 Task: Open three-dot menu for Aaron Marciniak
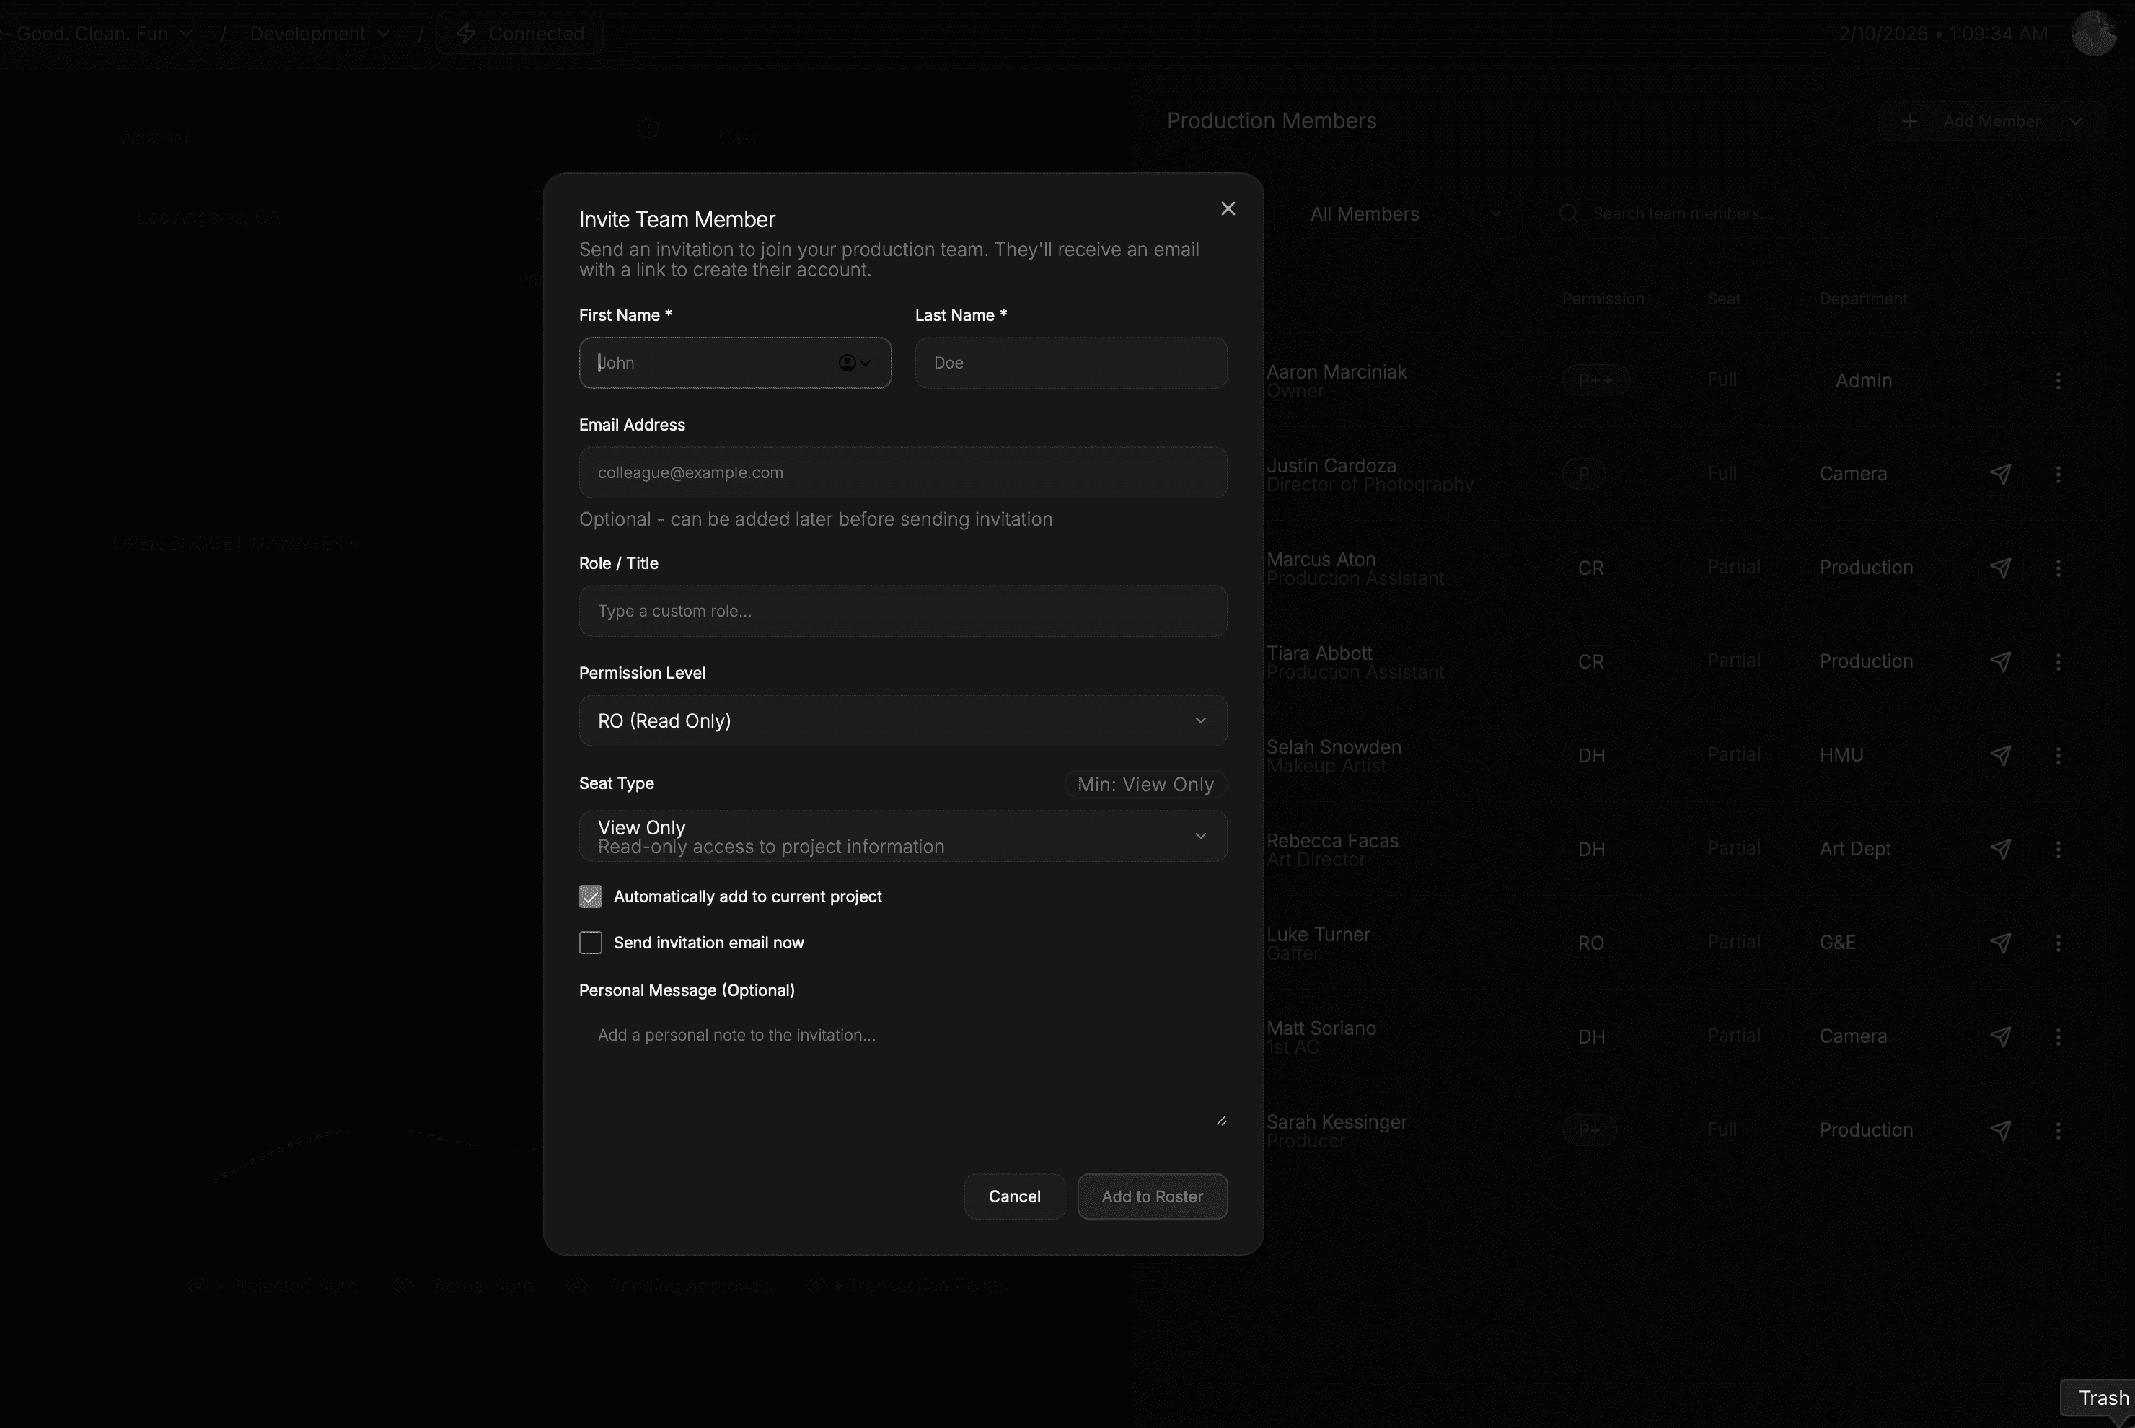[x=2058, y=381]
